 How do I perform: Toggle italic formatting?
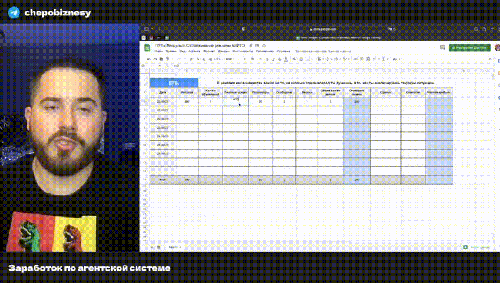[273, 59]
